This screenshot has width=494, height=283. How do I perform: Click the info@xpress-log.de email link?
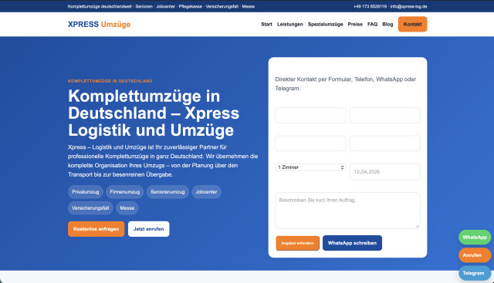(x=408, y=6)
